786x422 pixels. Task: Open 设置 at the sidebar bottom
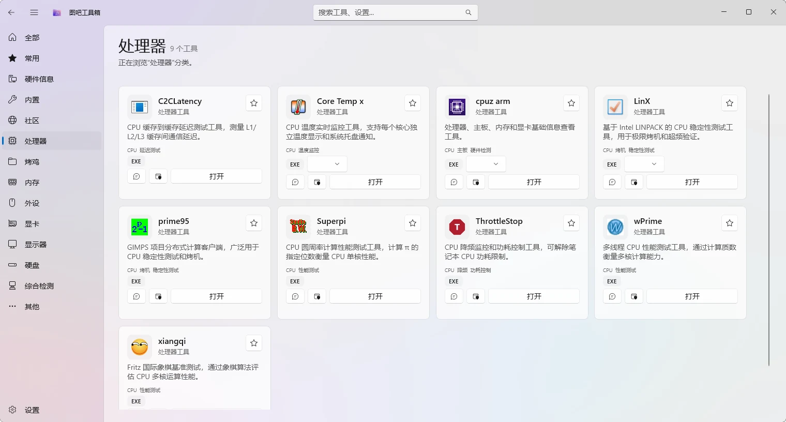(52, 410)
